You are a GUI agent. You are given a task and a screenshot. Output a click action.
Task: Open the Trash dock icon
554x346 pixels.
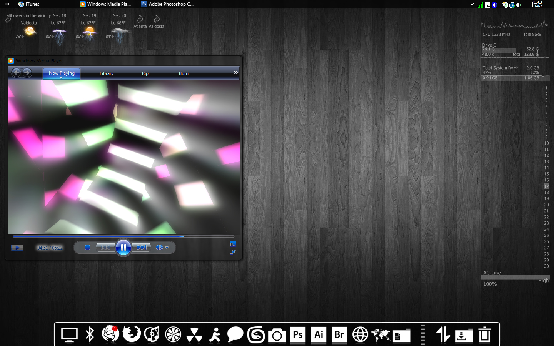pos(485,334)
